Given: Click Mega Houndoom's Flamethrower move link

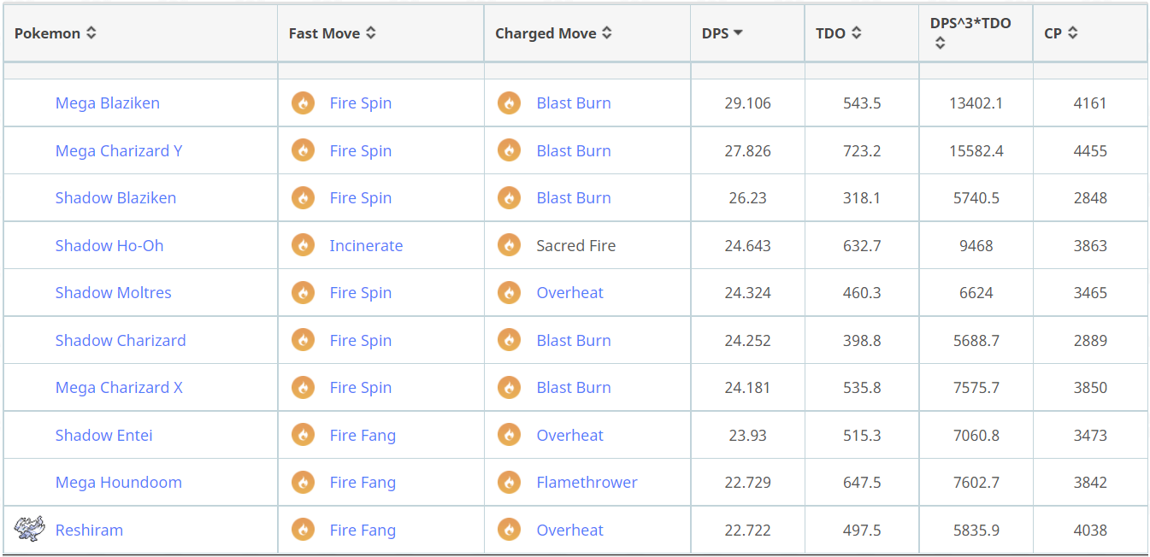Looking at the screenshot, I should point(587,483).
